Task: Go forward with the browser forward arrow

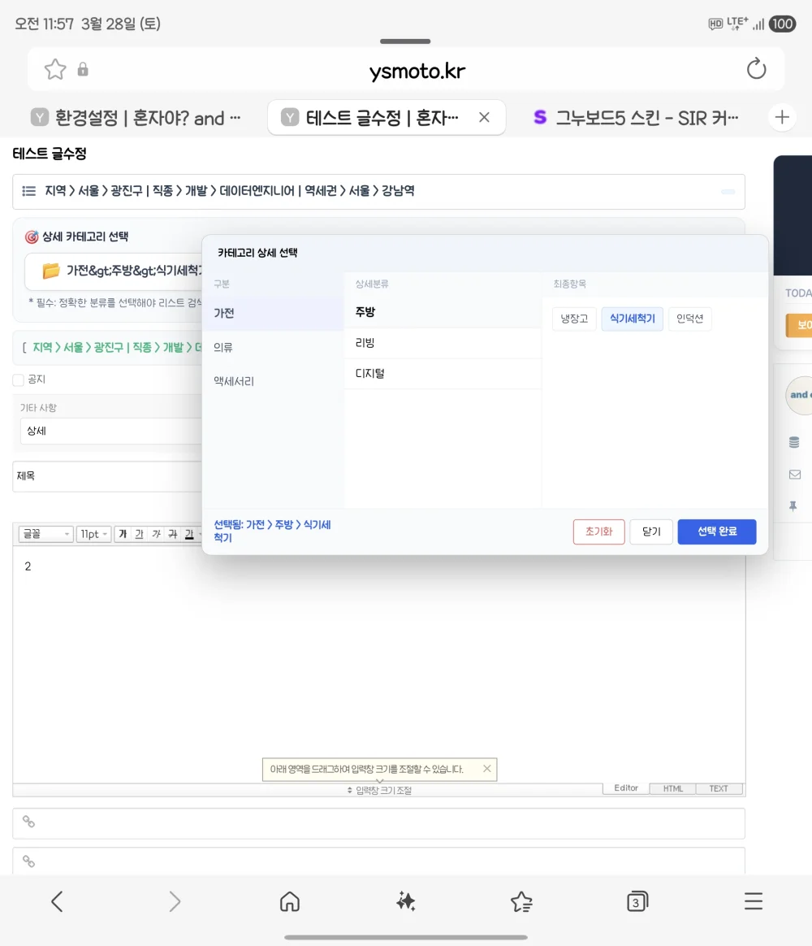Action: tap(175, 901)
